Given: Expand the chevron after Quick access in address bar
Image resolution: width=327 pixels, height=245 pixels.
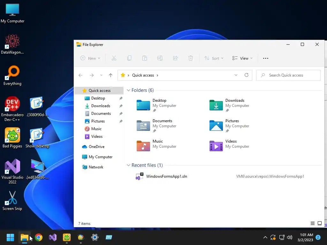Looking at the screenshot, I should tap(157, 75).
